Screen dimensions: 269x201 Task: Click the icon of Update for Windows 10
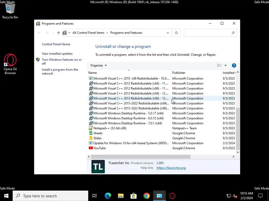(91, 143)
